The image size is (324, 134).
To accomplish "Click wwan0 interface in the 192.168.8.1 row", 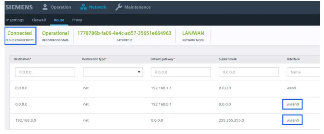I will pos(293,104).
